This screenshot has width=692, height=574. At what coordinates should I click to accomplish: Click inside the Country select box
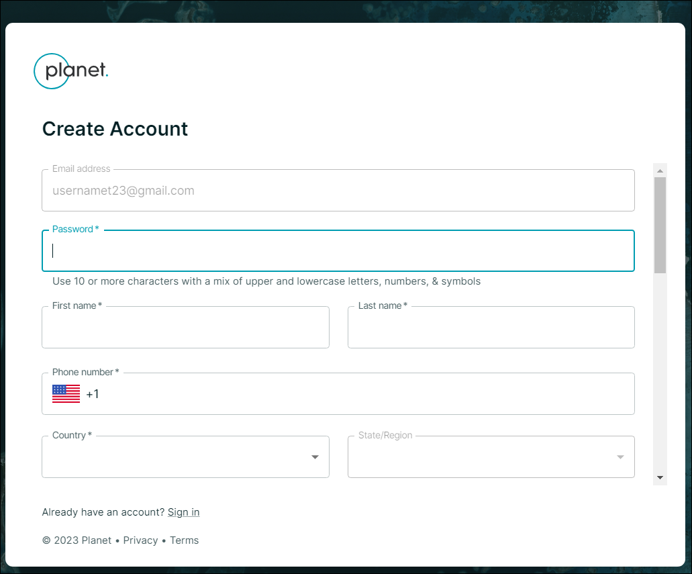point(175,457)
